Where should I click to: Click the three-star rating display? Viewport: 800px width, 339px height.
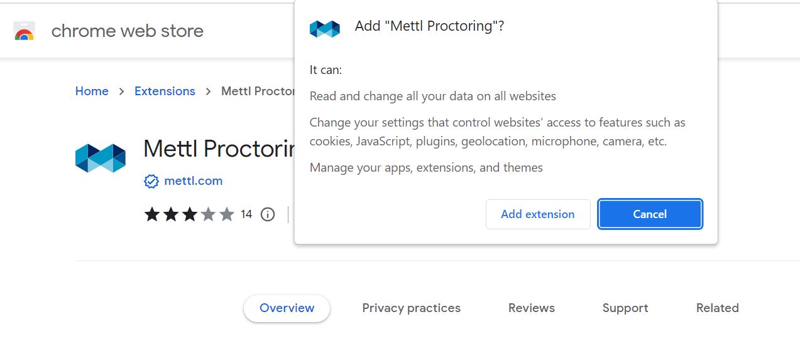coord(189,214)
